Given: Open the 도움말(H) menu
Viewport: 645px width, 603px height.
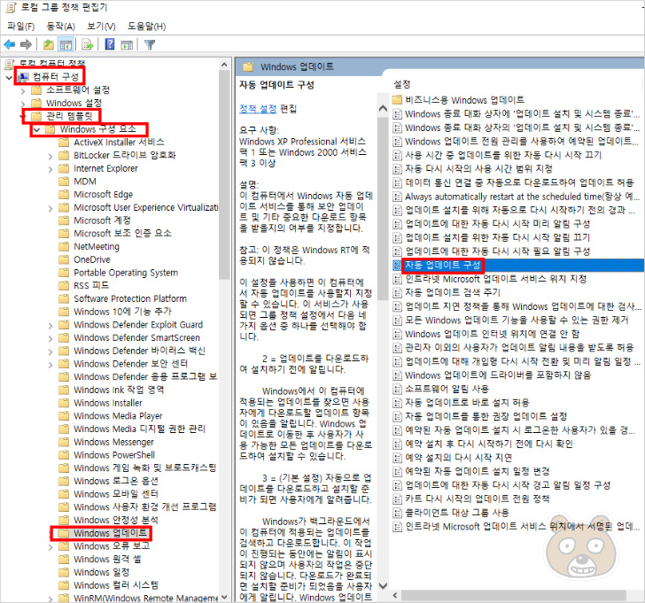Looking at the screenshot, I should (x=146, y=27).
